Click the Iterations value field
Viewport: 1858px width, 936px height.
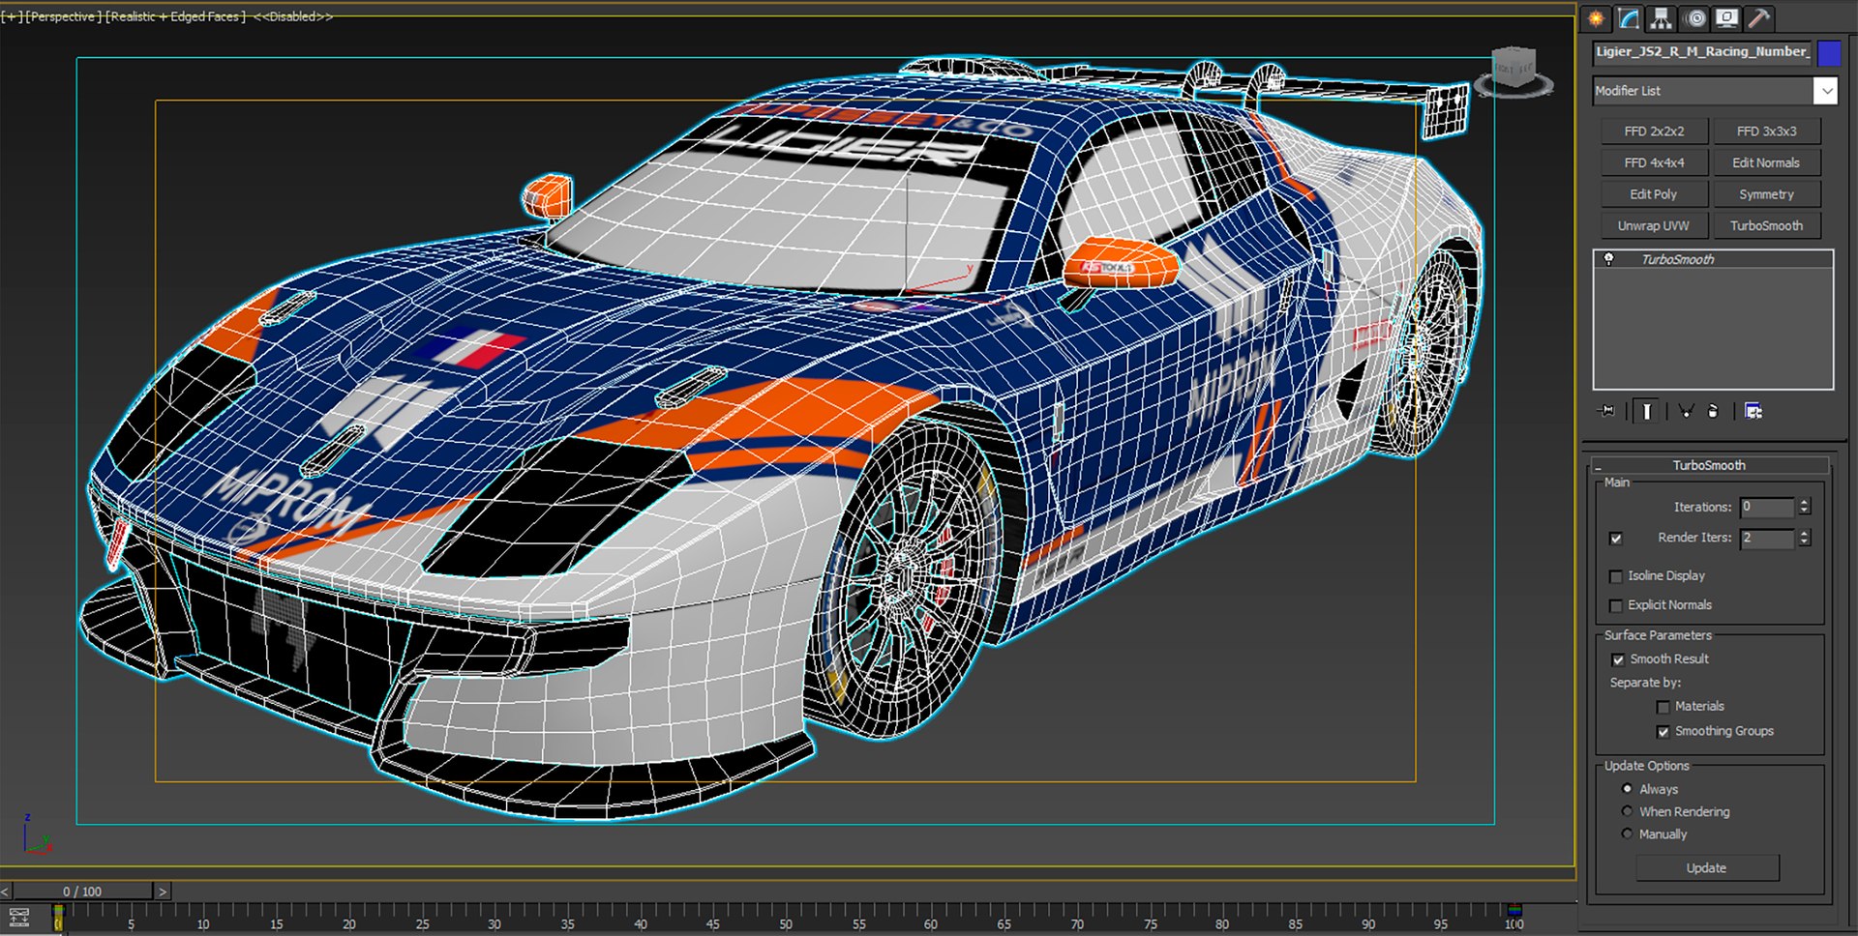coord(1767,507)
